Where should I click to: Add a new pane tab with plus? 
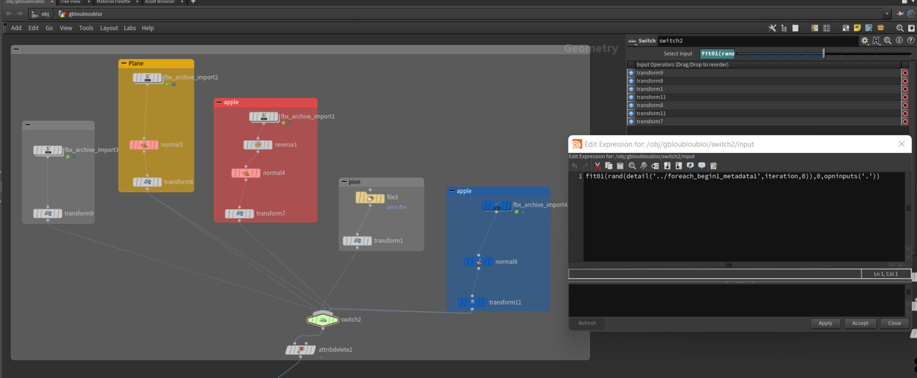193,2
